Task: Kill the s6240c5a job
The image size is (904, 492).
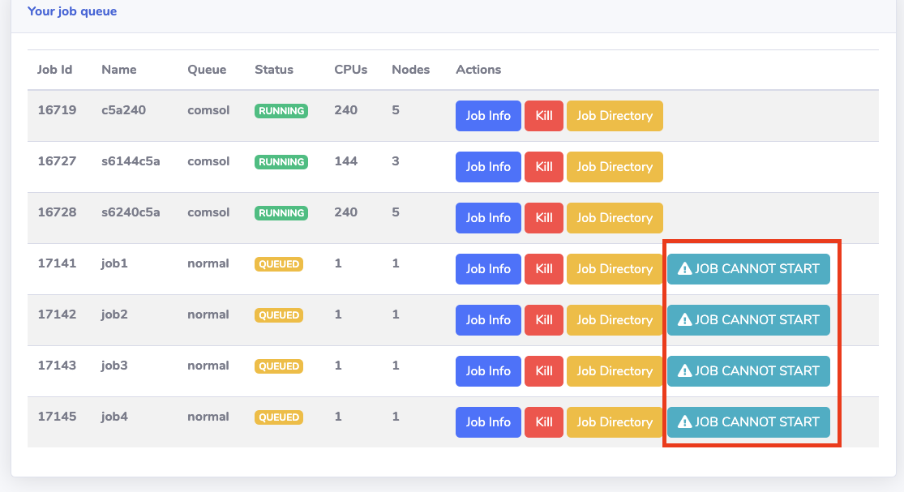Action: [x=543, y=218]
